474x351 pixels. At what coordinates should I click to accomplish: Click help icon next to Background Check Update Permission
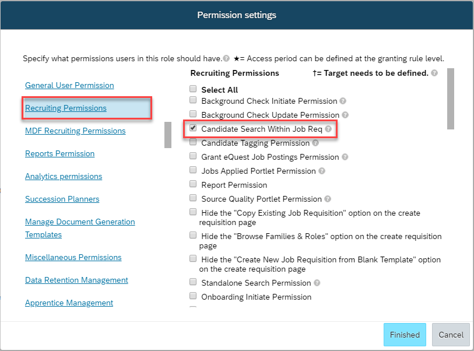tap(345, 115)
